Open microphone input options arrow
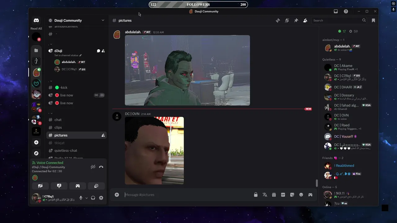Screen dimensions: 397x223 point(87,198)
